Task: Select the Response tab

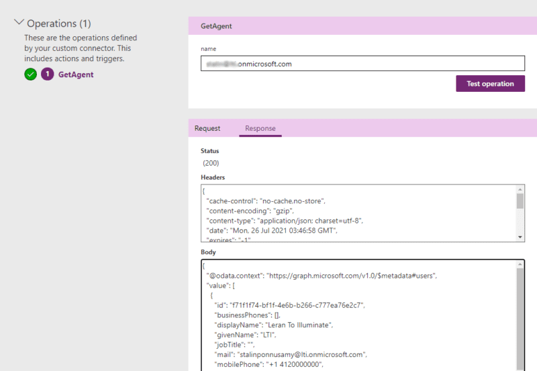Action: 260,128
